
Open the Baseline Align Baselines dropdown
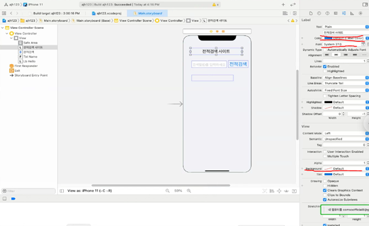click(346, 77)
